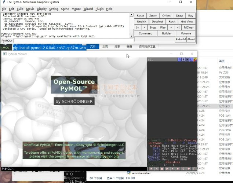
Task: Step back one frame with < button
Action: [144, 28]
